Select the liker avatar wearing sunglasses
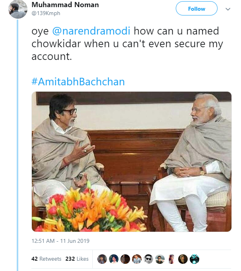241x271 pixels. click(148, 259)
